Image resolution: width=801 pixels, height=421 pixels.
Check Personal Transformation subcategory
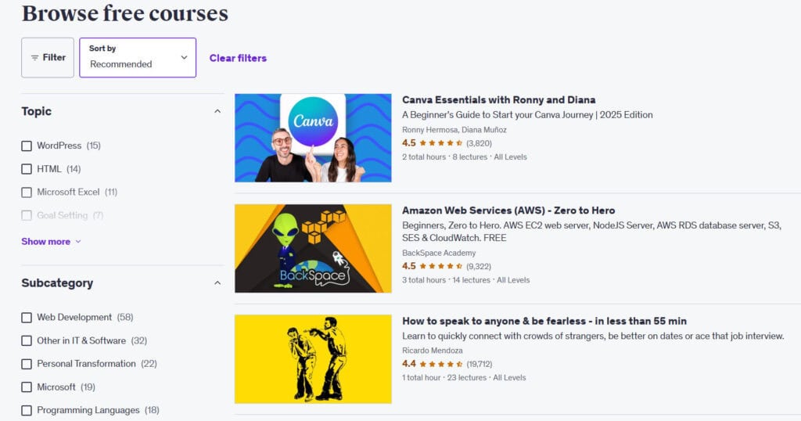[x=27, y=364]
